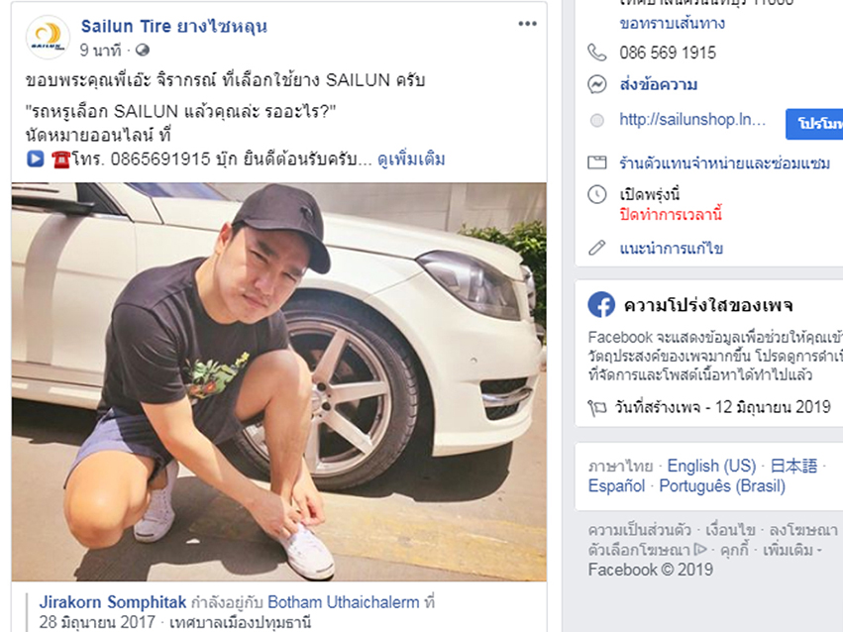Expand the post text with ดูเพิ่มเติม
Screen dimensions: 843x632
[412, 158]
